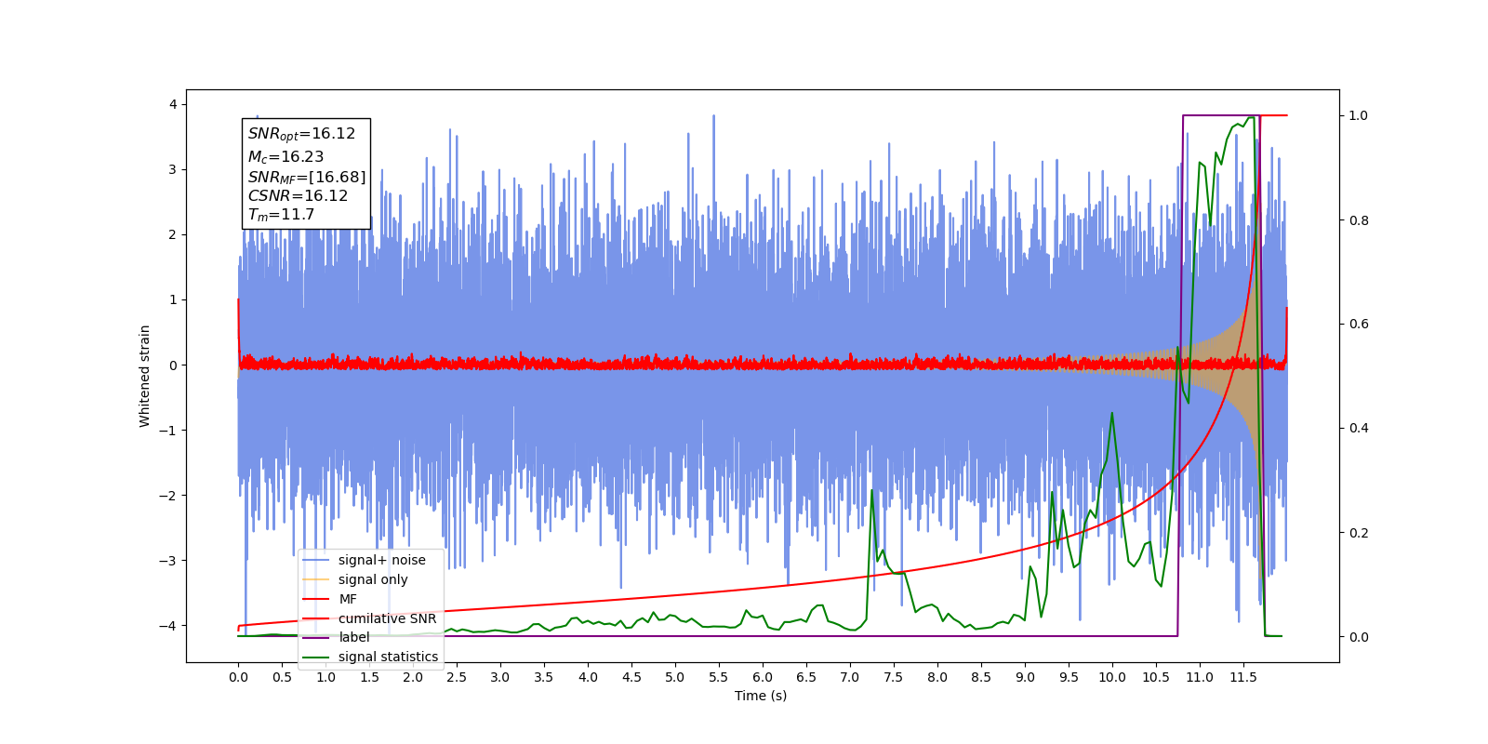Click the right y-axis tick label 1.0
1488x744 pixels.
[1359, 115]
